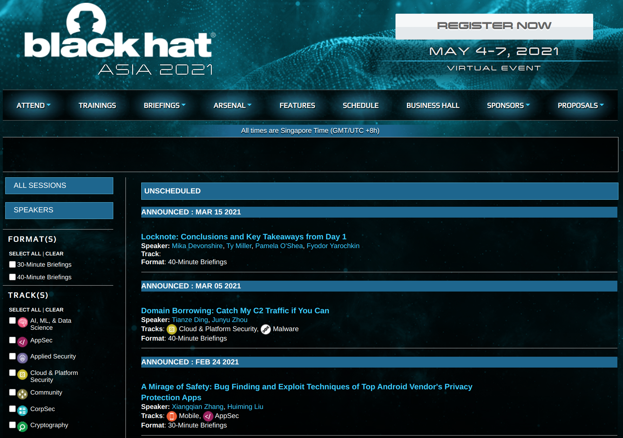Click the Announced : Mar 05 2021 header
Viewport: 623px width, 438px height.
(x=379, y=286)
